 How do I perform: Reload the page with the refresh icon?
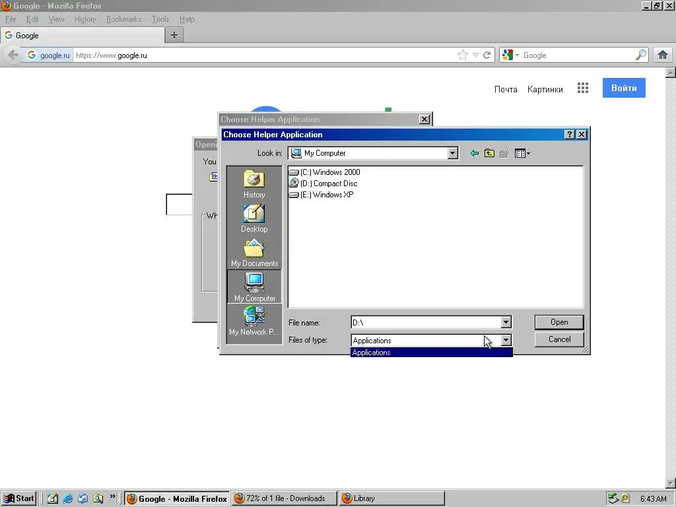(x=487, y=55)
